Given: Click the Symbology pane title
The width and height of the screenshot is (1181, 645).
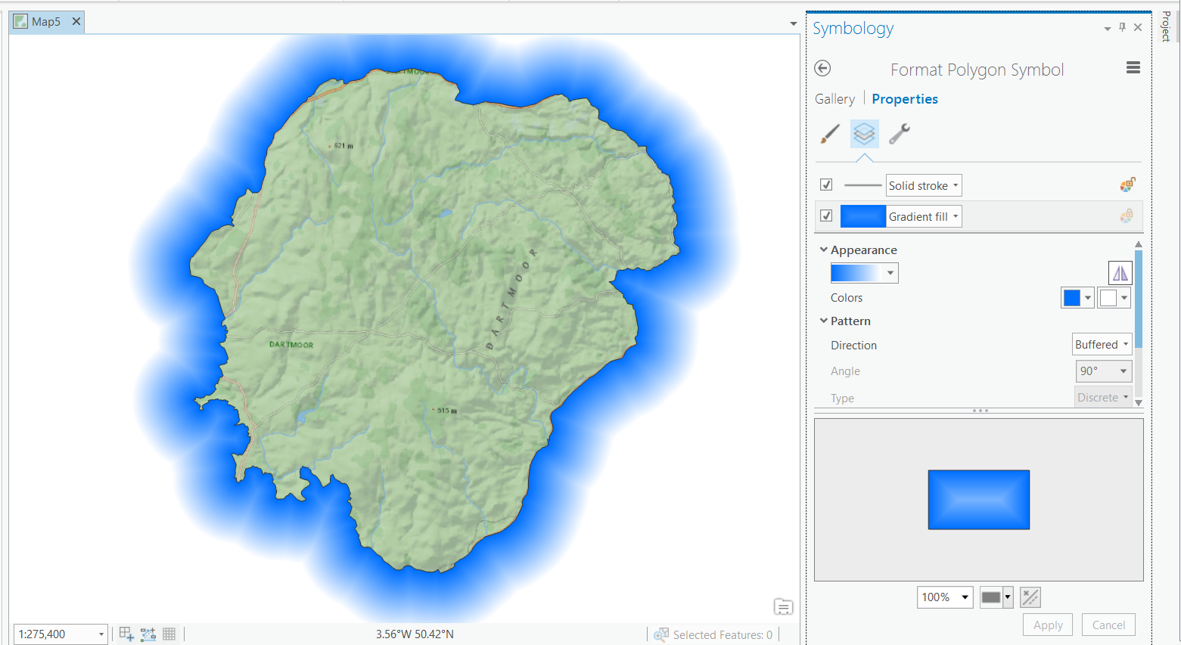Looking at the screenshot, I should pos(853,29).
